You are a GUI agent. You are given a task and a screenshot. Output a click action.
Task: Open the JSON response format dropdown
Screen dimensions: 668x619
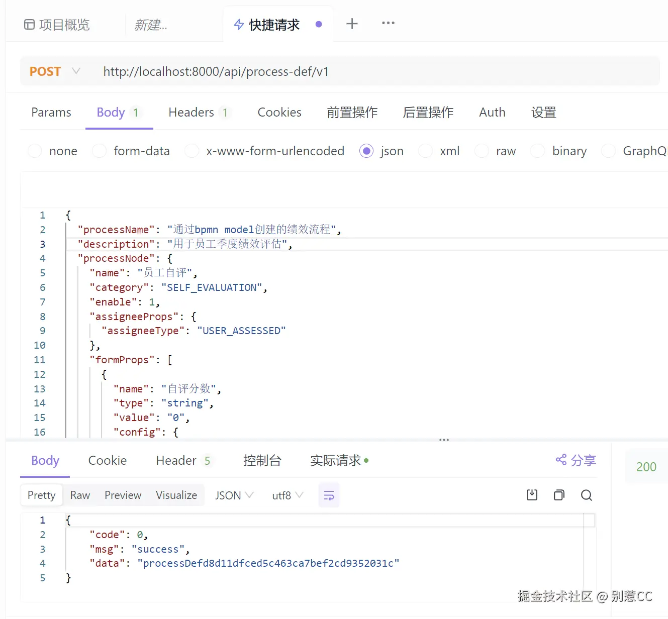[x=234, y=495]
